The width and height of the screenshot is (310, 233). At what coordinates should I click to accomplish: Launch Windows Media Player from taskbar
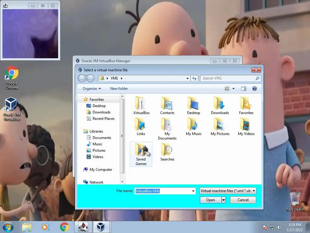(45, 227)
